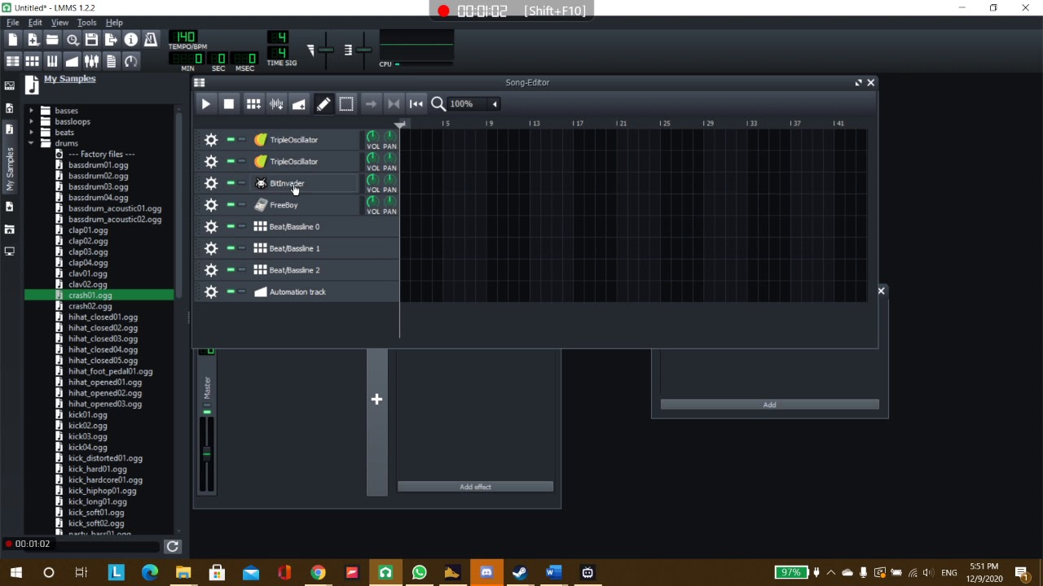Show the FX Mixer
This screenshot has width=1043, height=586.
click(91, 61)
